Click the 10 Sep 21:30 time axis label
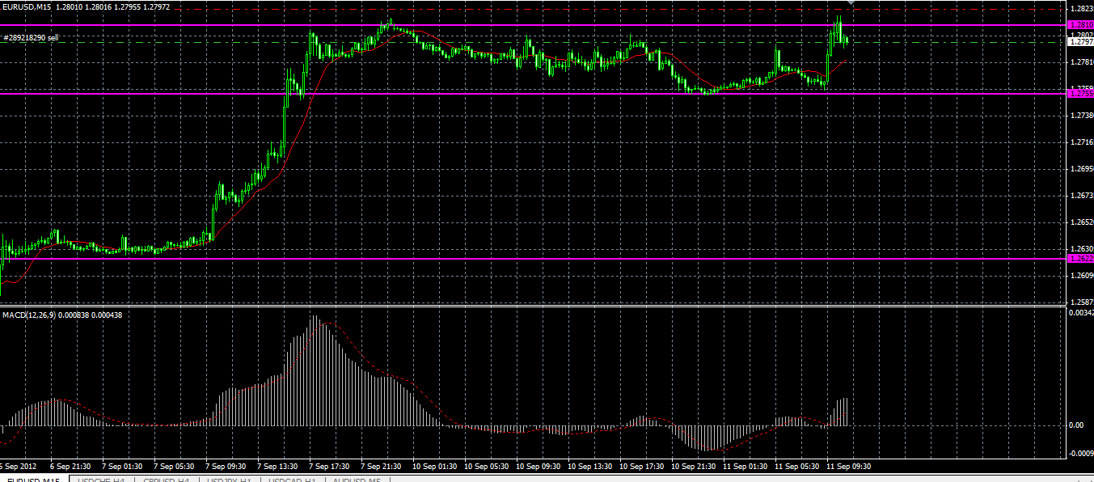1094x482 pixels. tap(693, 467)
